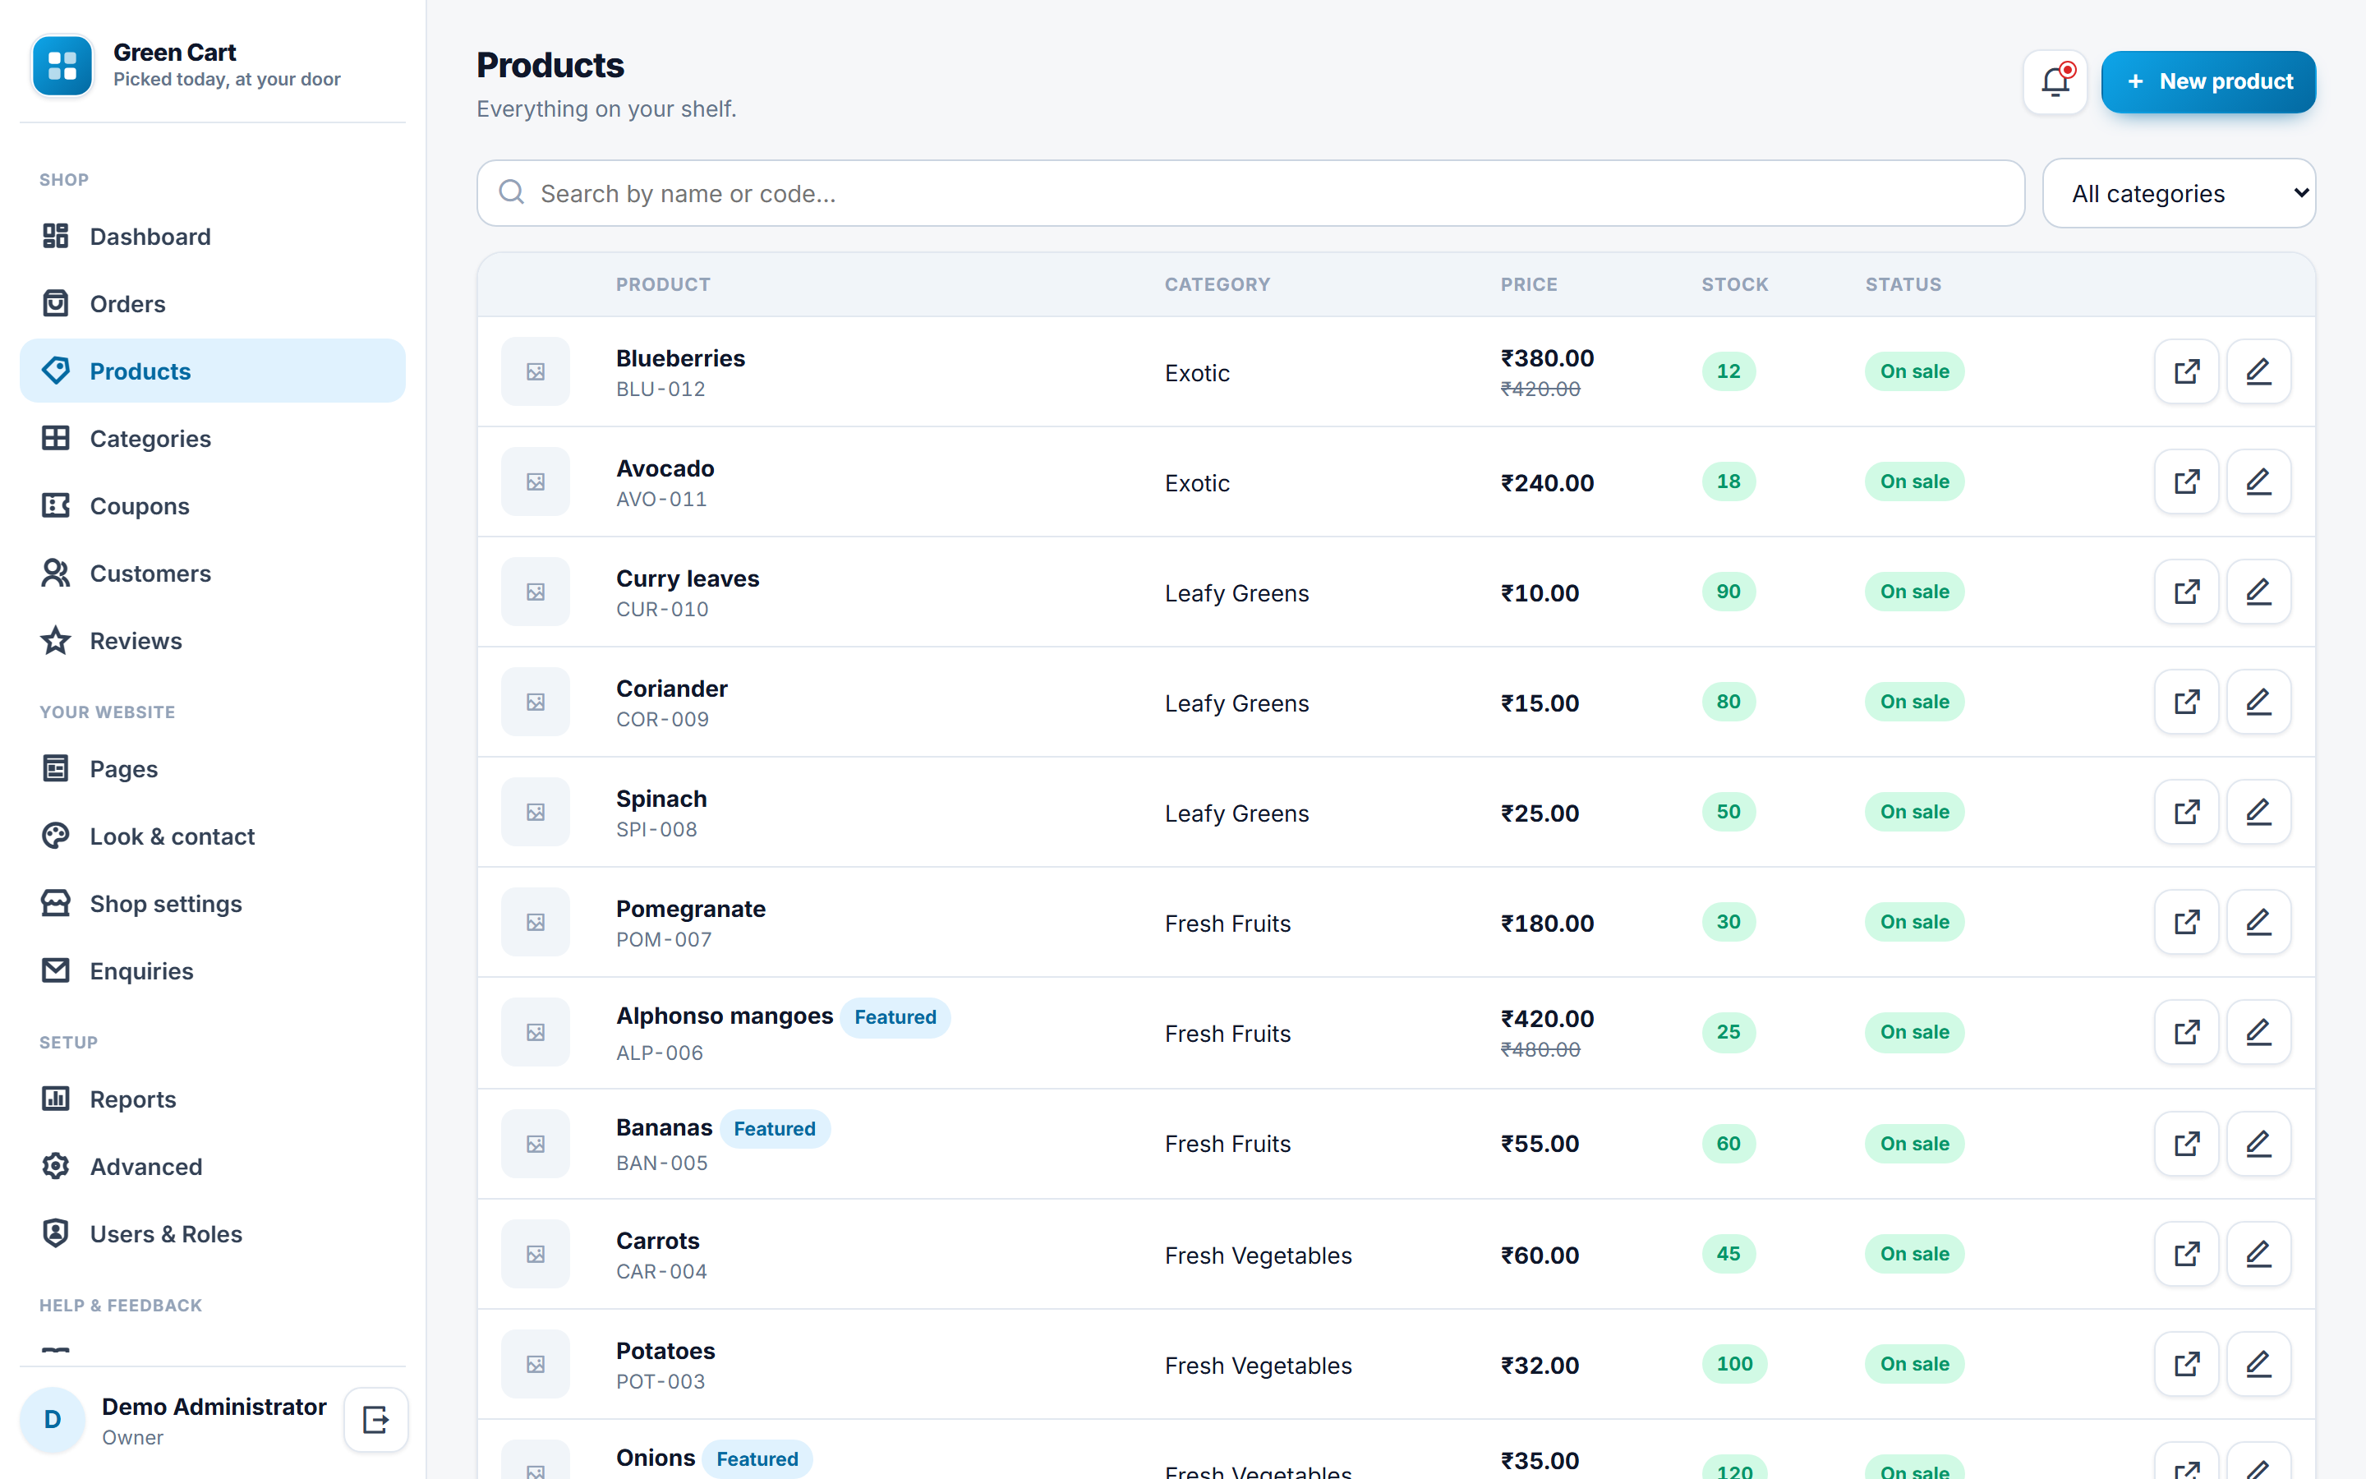The height and width of the screenshot is (1479, 2366).
Task: Open Enquiries in sidebar
Action: [x=212, y=971]
